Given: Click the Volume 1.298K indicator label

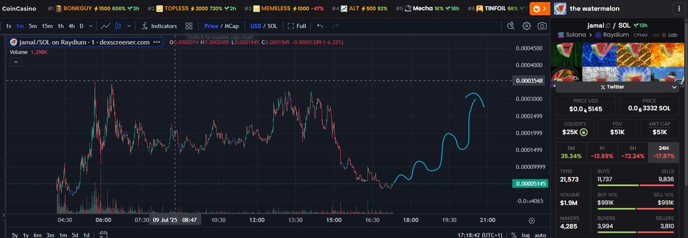Looking at the screenshot, I should tap(28, 51).
